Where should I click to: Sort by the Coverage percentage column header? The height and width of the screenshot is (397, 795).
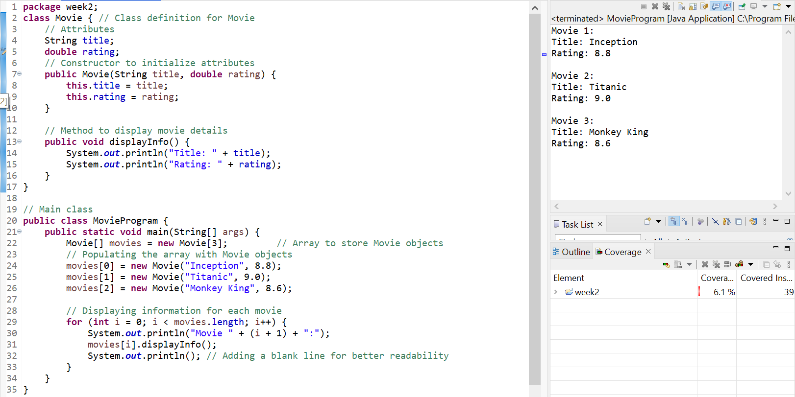click(717, 278)
